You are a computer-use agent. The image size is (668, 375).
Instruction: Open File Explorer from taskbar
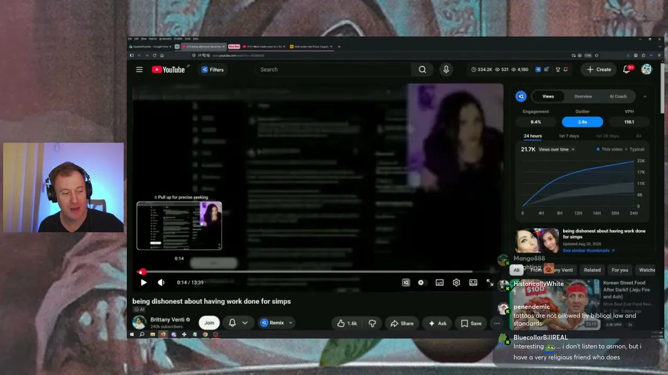tap(152, 334)
